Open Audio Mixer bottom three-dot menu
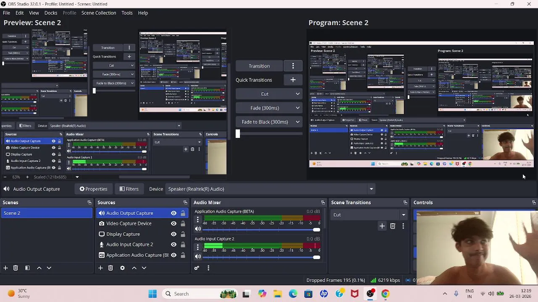 pos(208,268)
